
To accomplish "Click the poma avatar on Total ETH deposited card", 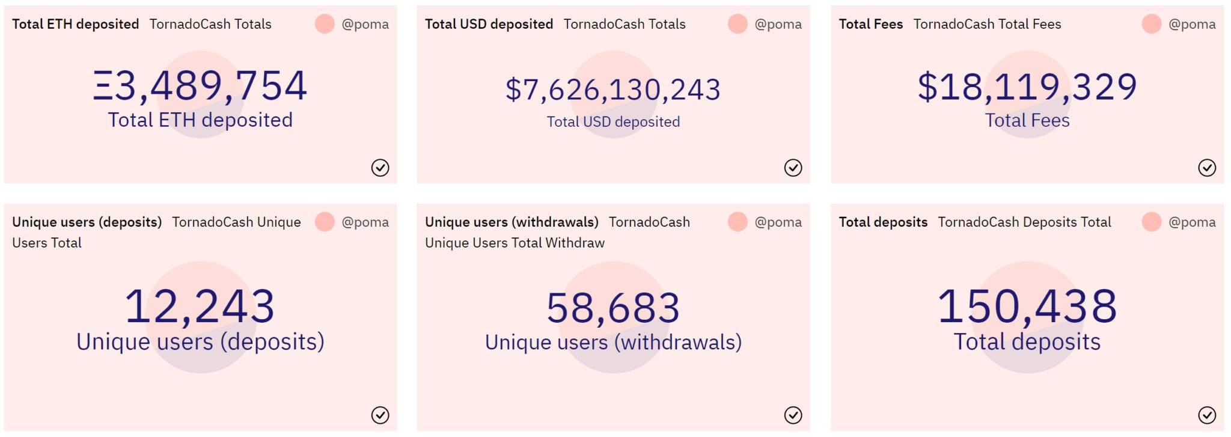I will pos(325,24).
